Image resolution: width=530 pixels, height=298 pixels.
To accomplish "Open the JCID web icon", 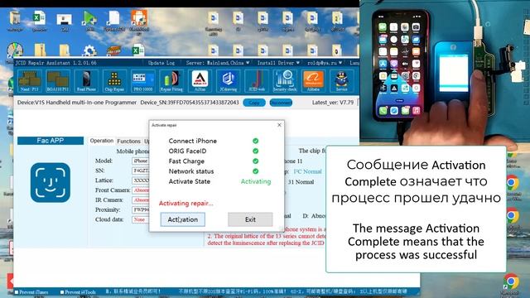I will point(257,81).
